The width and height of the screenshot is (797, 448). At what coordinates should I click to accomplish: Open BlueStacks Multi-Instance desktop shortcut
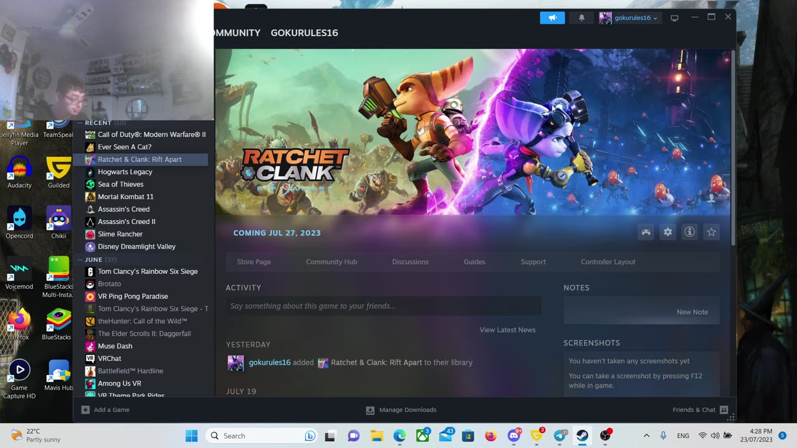click(x=59, y=278)
